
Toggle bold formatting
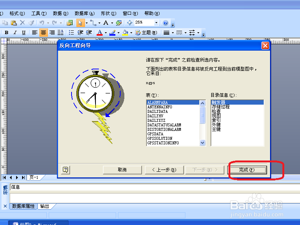[x=6, y=32]
